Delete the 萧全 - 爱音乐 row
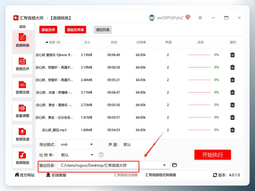Image resolution: width=255 pixels, height=191 pixels. tap(233, 105)
